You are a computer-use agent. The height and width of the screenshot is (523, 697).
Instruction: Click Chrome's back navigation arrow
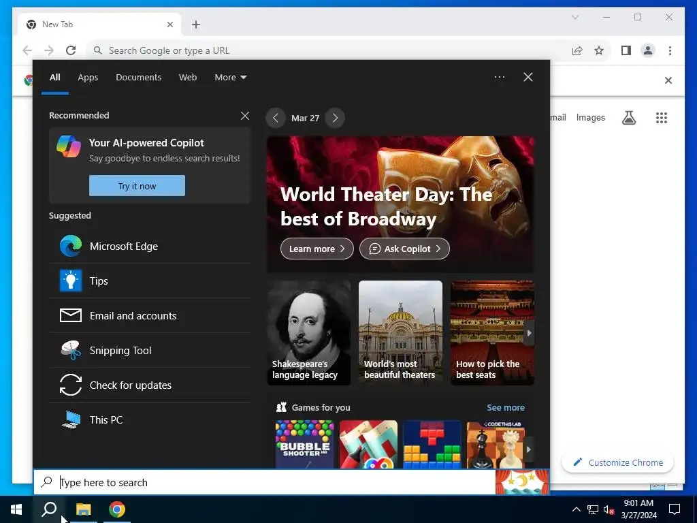pos(27,50)
